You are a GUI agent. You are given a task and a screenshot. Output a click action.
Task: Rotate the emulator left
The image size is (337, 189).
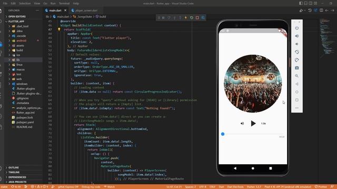297,52
